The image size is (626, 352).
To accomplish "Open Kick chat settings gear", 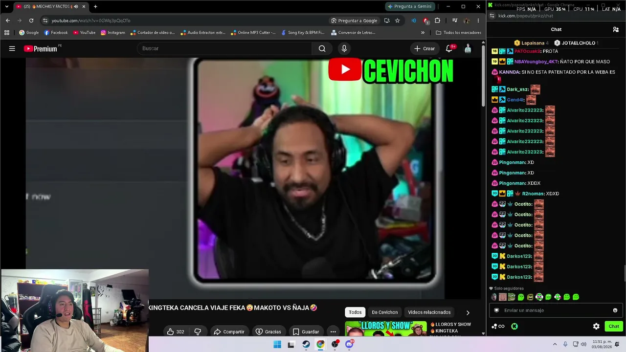I will point(596,326).
